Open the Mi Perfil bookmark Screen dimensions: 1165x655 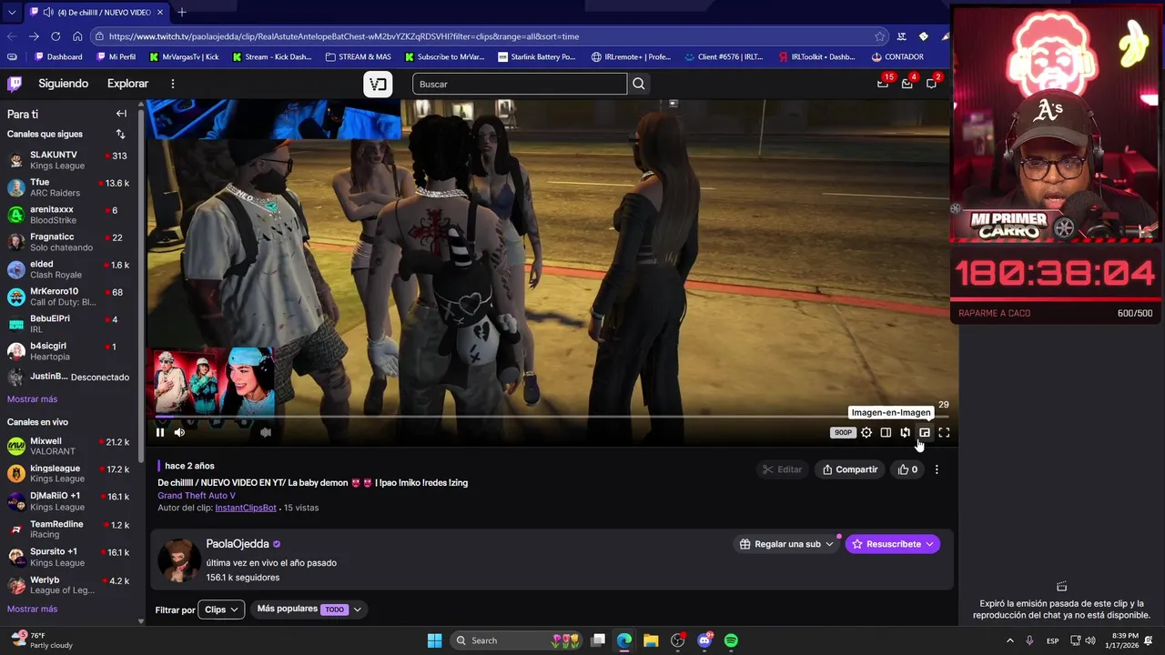coord(116,56)
